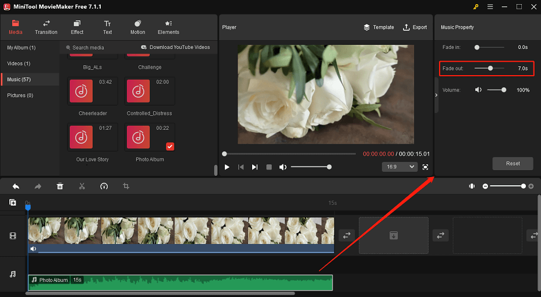Select the Photo Album audio clip
Viewport: 541px width, 297px height.
coord(180,283)
